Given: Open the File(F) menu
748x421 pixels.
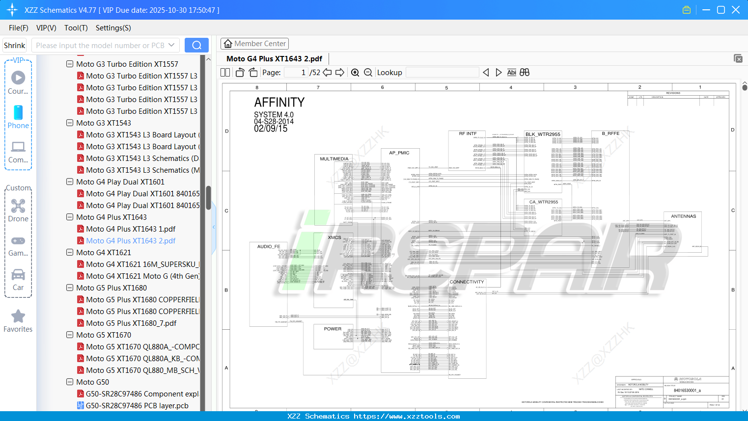Looking at the screenshot, I should [x=19, y=28].
